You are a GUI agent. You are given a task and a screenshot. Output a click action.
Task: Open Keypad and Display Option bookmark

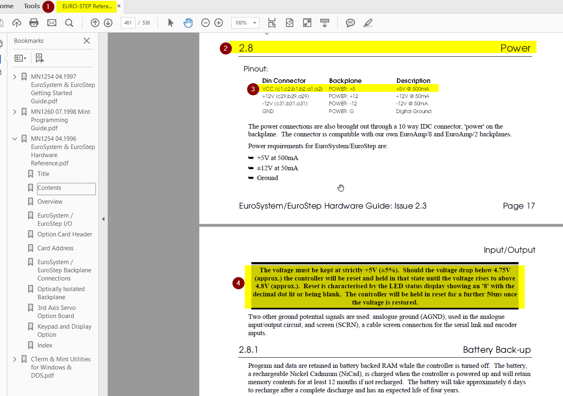(64, 331)
